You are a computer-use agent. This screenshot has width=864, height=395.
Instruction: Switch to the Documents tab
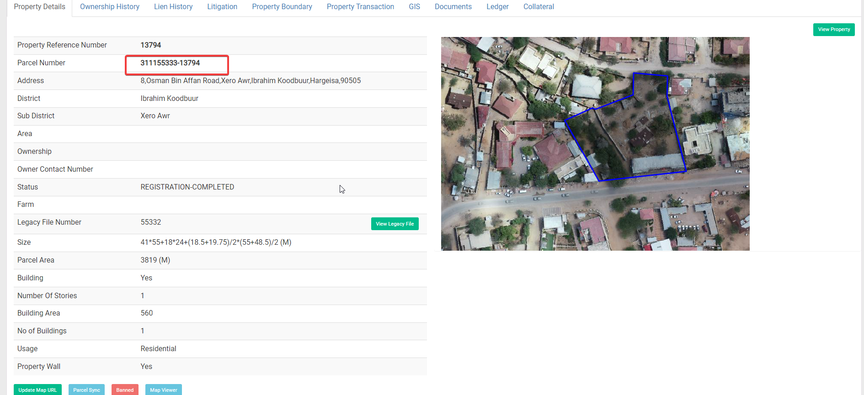(x=453, y=7)
